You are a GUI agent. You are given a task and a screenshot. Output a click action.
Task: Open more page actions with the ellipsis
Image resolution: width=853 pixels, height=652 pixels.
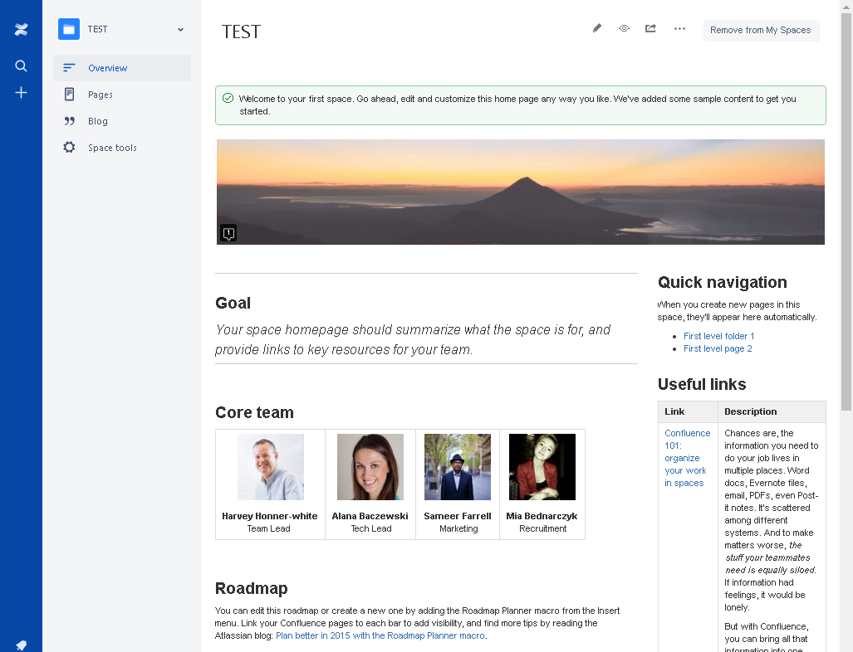click(679, 28)
